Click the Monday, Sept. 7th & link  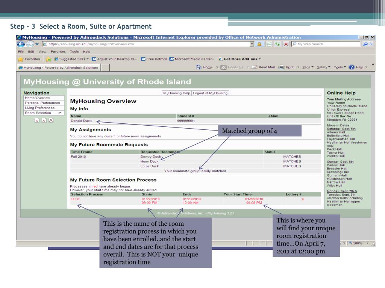(342, 191)
